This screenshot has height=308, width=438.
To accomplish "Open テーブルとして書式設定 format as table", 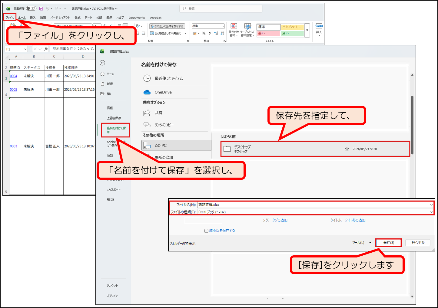I will coord(247,30).
